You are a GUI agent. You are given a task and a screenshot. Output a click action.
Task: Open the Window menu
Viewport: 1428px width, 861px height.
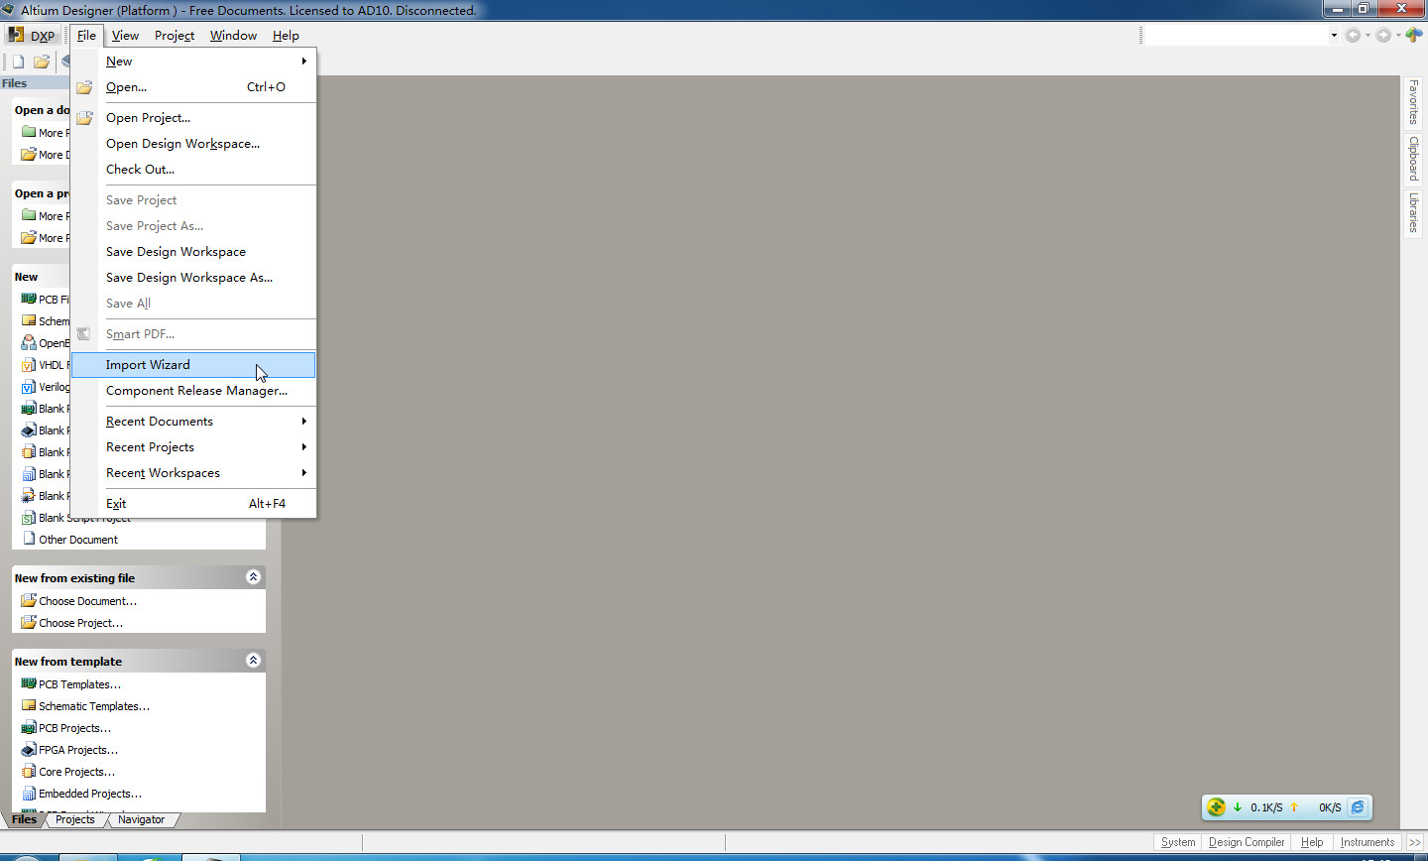point(233,36)
